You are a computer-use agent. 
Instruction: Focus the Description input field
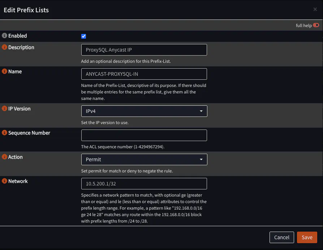pyautogui.click(x=144, y=50)
